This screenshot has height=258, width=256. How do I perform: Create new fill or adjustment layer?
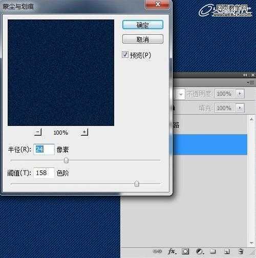[x=200, y=251]
